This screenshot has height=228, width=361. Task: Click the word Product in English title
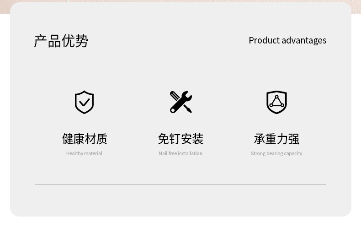click(264, 40)
